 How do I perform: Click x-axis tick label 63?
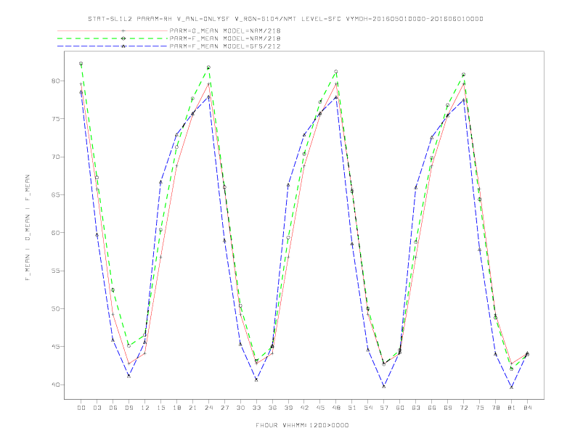point(416,408)
